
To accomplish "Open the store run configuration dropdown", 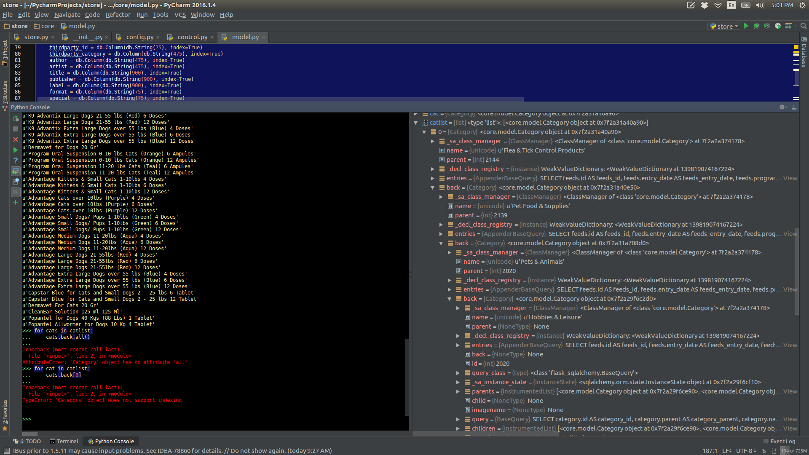I will pyautogui.click(x=724, y=26).
